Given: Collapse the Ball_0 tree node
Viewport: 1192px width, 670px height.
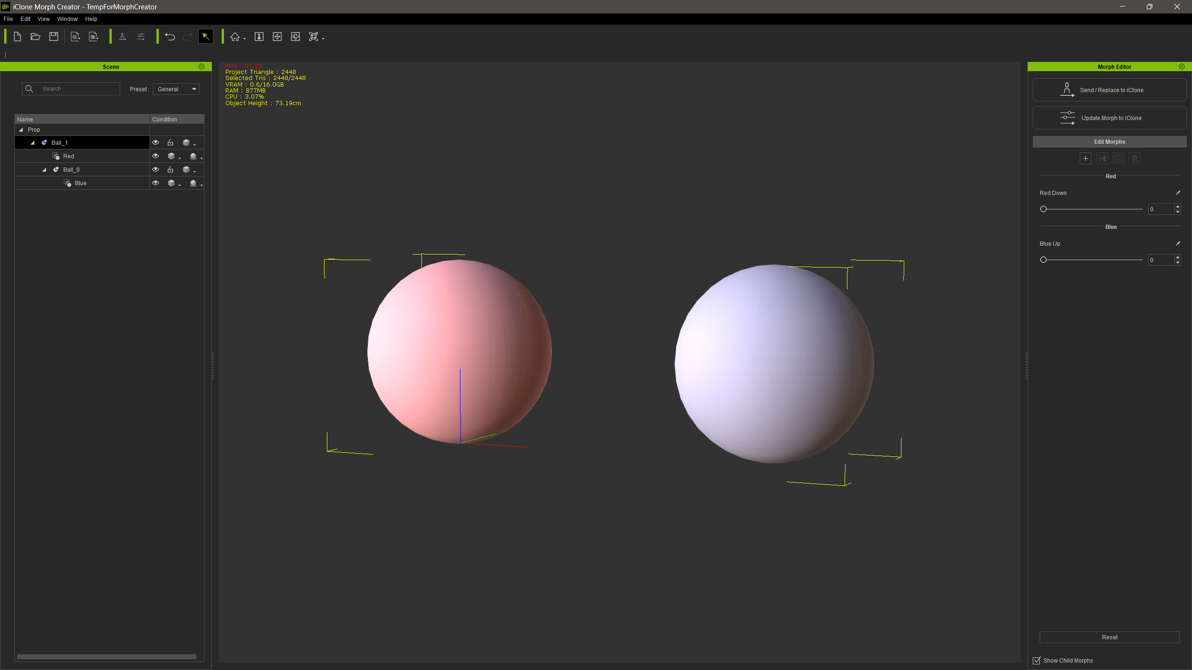Looking at the screenshot, I should (44, 170).
